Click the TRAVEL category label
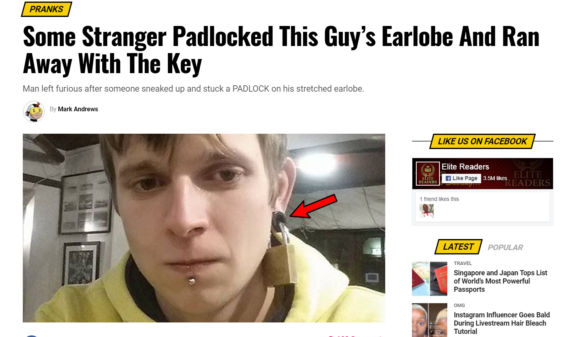568x337 pixels. pyautogui.click(x=463, y=263)
